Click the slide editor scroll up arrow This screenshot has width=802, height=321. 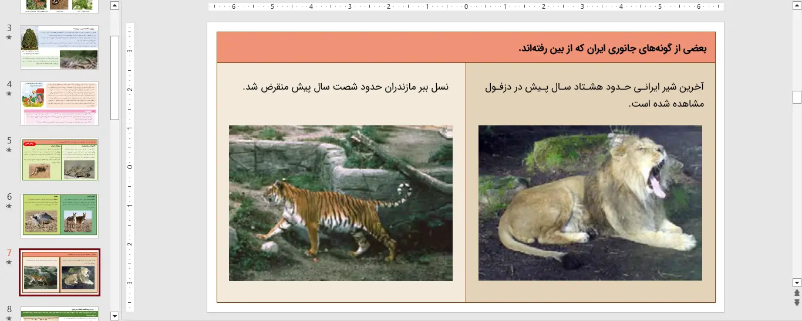(797, 5)
